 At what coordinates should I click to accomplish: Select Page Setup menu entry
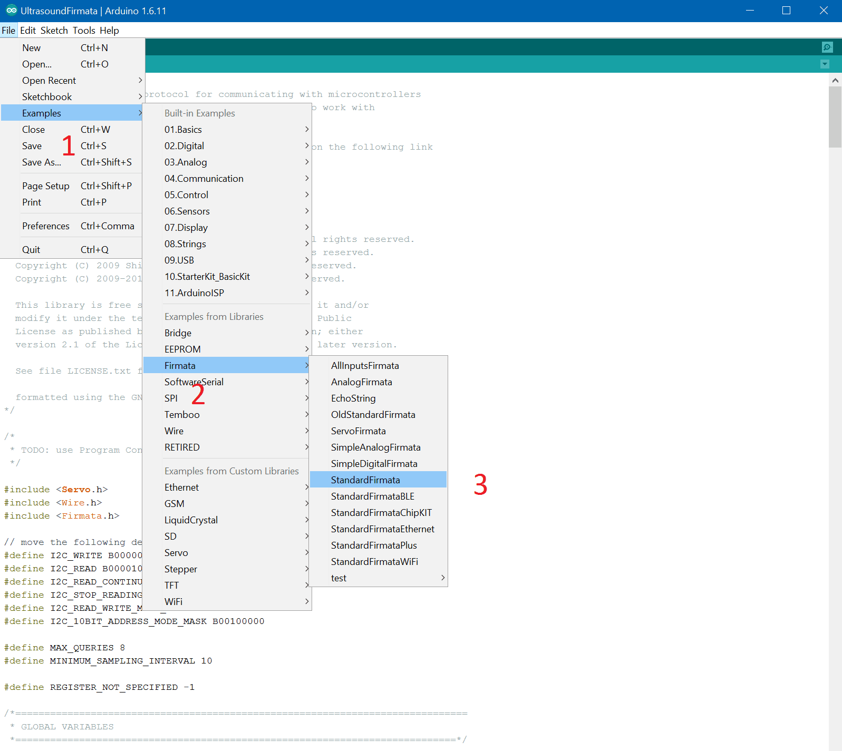[72, 186]
